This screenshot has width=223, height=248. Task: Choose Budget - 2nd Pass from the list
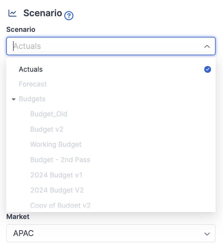(x=60, y=160)
